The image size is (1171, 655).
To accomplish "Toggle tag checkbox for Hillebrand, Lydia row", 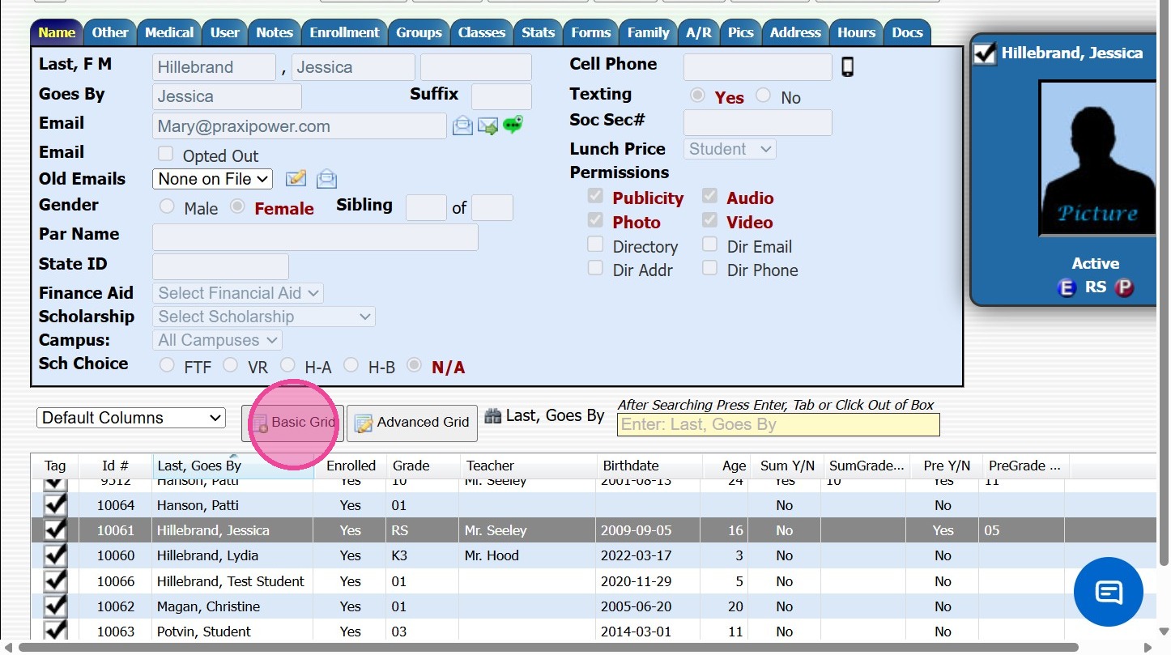I will click(x=55, y=555).
